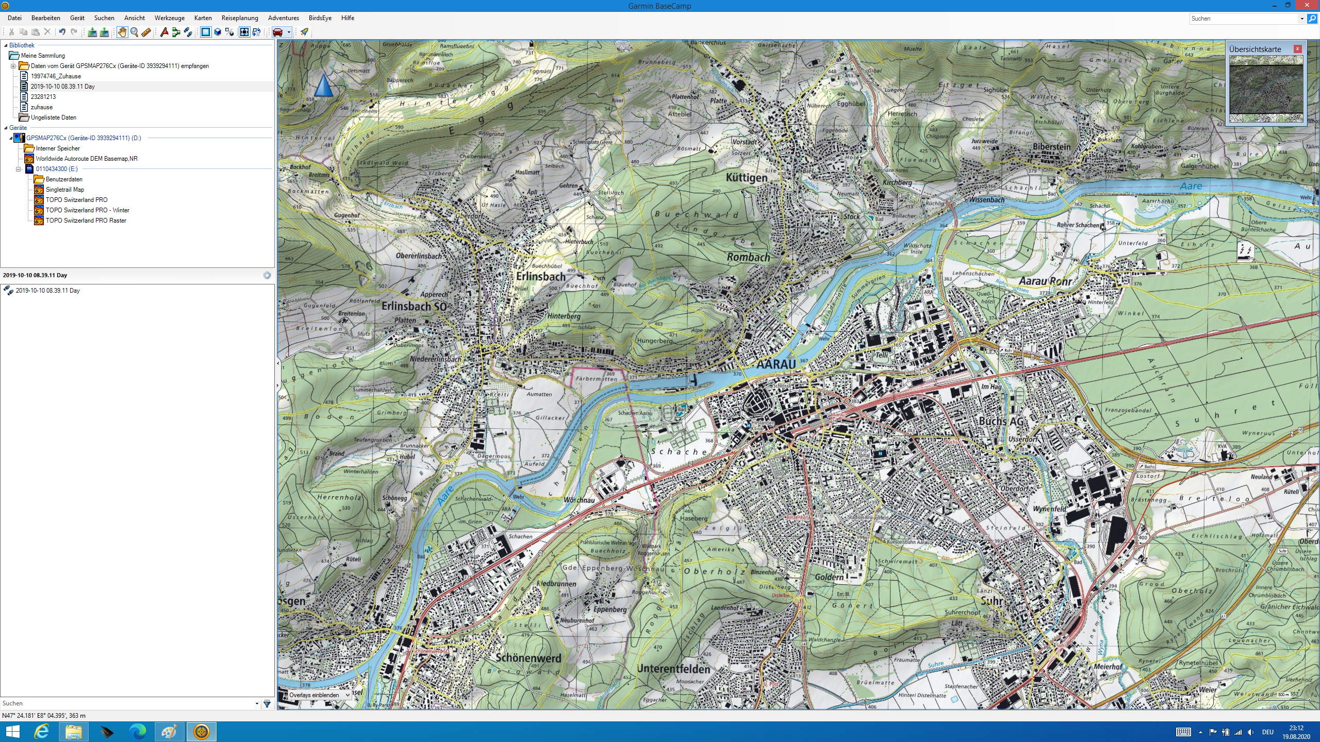The image size is (1320, 742).
Task: Select the 2019-10-10 track in the lower list
Action: coord(47,291)
